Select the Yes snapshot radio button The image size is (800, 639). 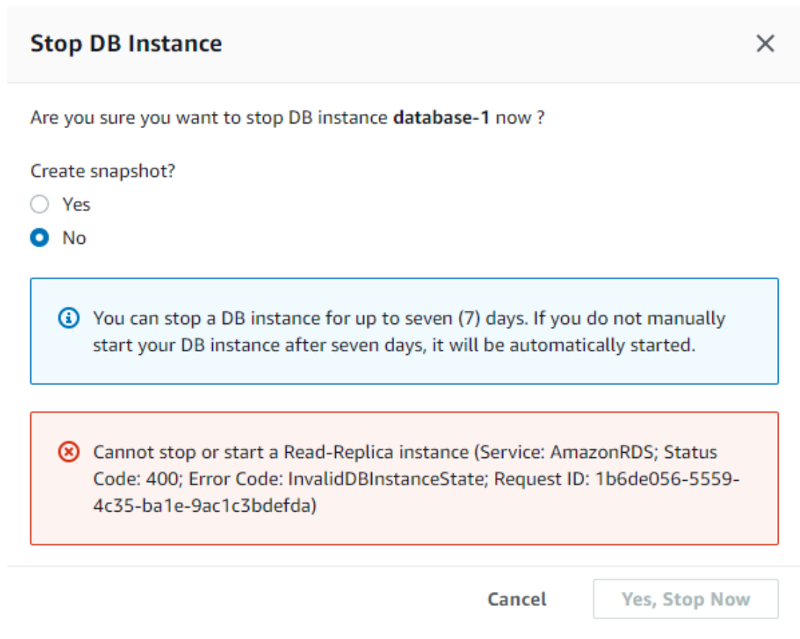pos(39,204)
